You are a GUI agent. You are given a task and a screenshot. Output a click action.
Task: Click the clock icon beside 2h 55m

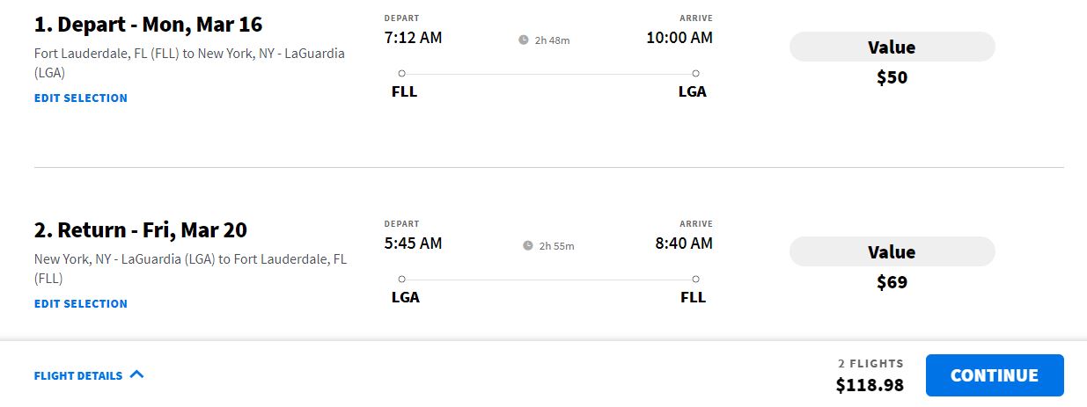pos(528,245)
